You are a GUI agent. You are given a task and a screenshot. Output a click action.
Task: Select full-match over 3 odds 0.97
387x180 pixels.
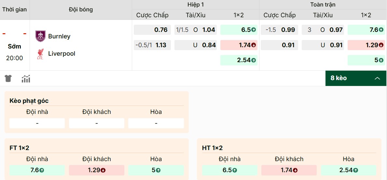click(x=323, y=30)
